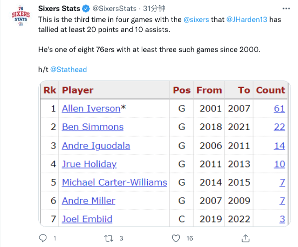
Task: Click the blue verified badge
Action: pyautogui.click(x=86, y=9)
